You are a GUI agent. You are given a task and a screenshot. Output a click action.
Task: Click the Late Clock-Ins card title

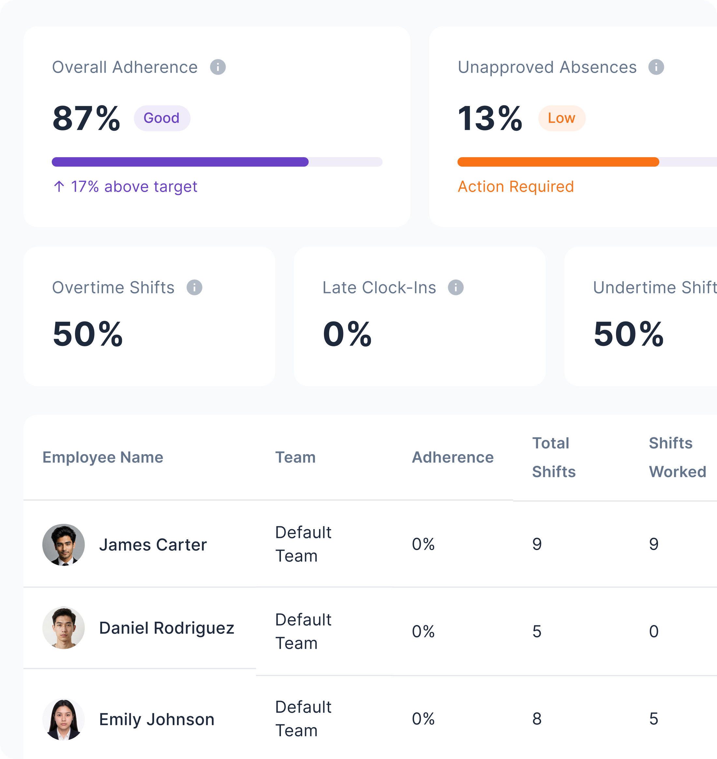pyautogui.click(x=379, y=288)
